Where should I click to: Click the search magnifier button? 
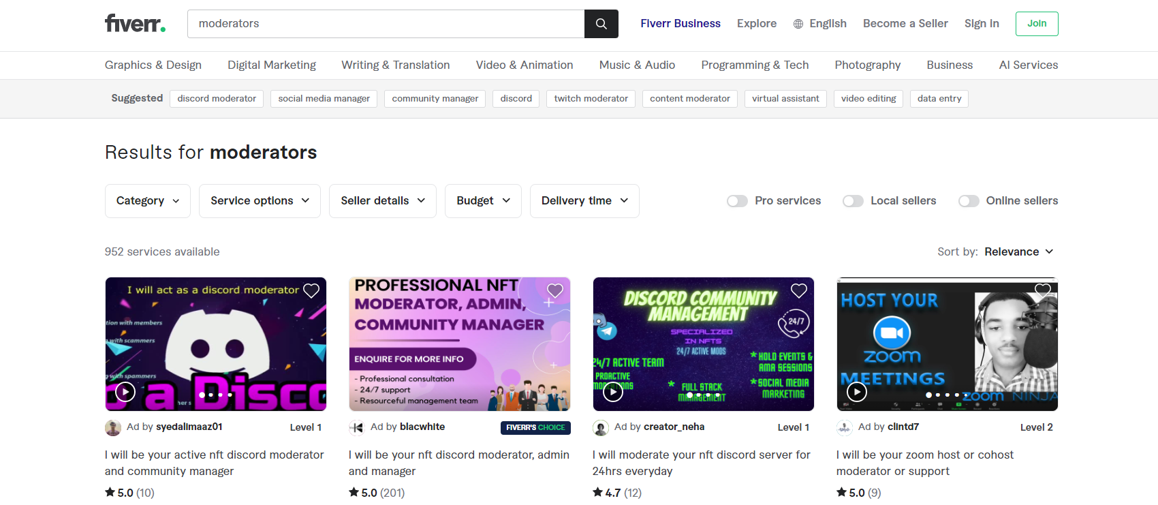[601, 24]
